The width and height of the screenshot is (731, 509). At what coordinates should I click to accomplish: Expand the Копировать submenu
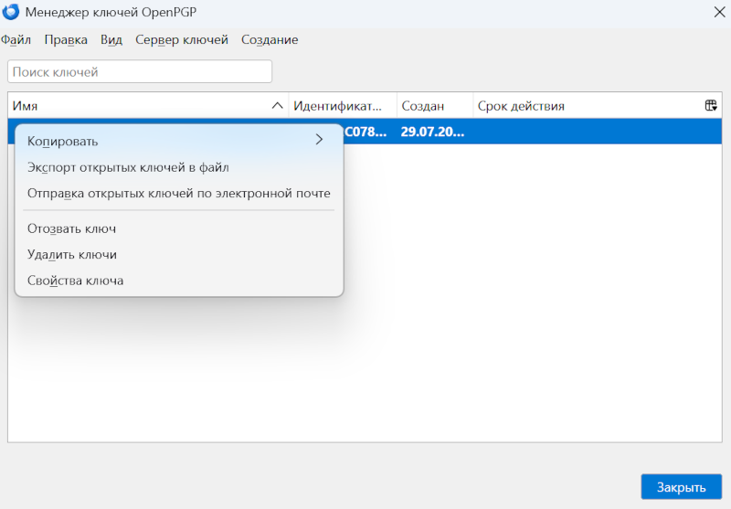(179, 141)
